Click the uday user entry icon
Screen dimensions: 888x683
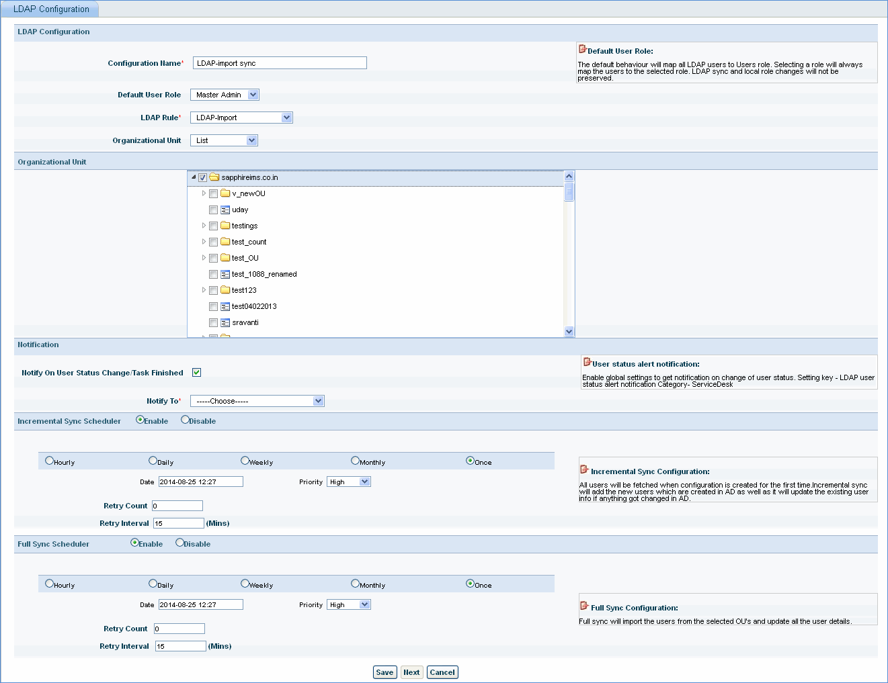(225, 210)
